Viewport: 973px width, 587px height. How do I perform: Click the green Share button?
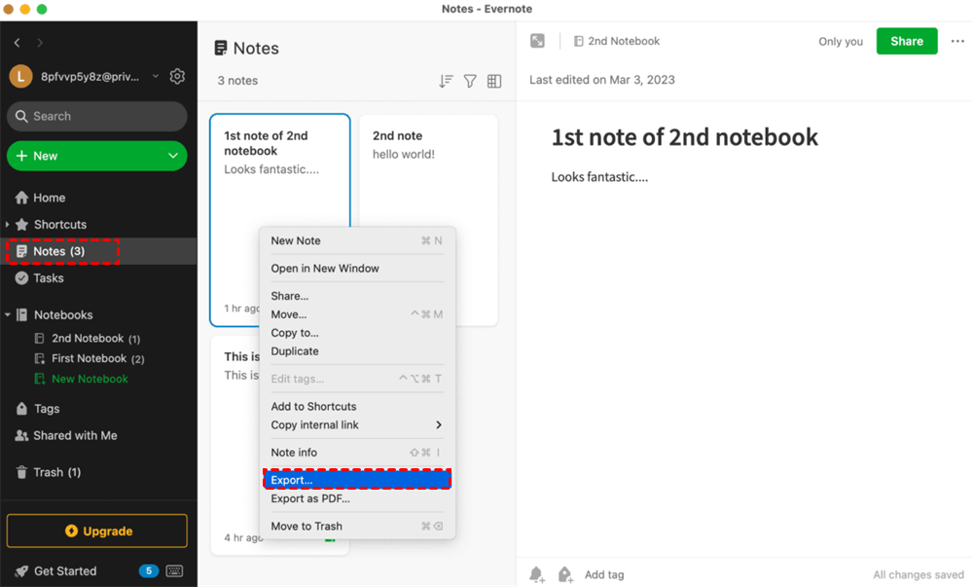coord(907,41)
